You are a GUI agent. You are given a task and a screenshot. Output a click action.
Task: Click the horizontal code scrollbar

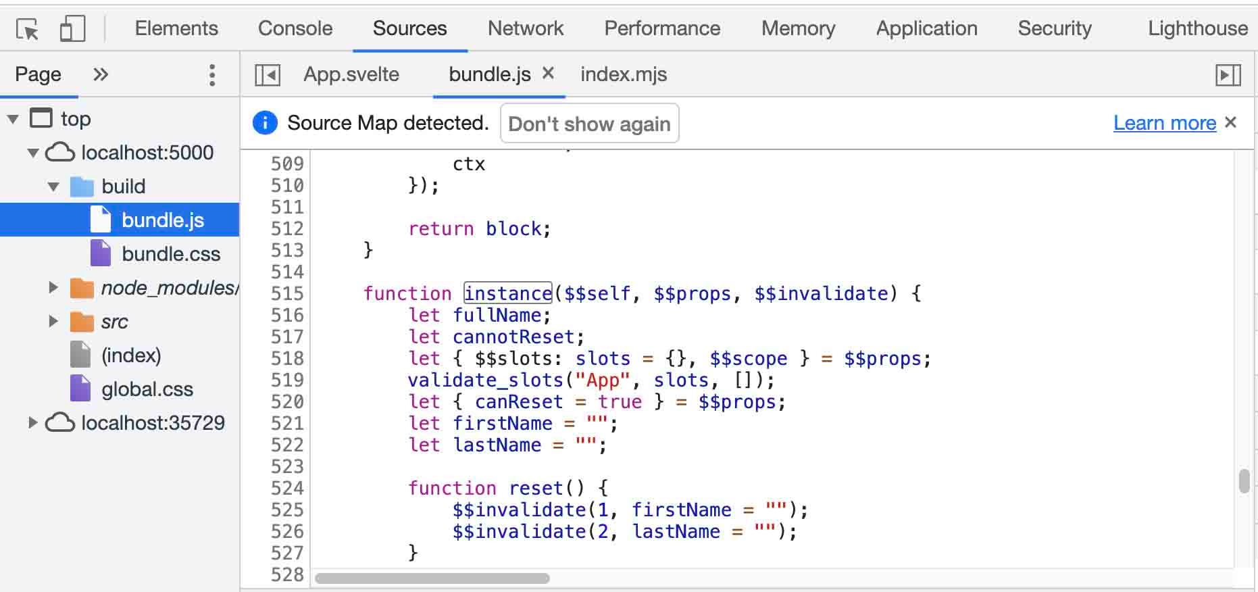click(x=432, y=578)
